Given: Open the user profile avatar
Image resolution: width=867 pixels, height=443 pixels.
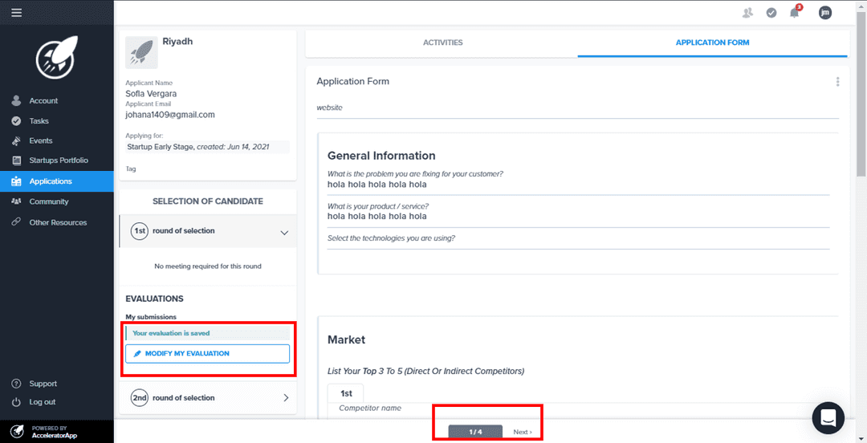Looking at the screenshot, I should click(x=824, y=12).
